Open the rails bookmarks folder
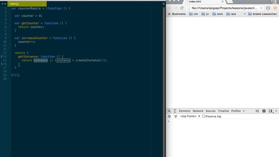The image size is (279, 157). (x=231, y=14)
